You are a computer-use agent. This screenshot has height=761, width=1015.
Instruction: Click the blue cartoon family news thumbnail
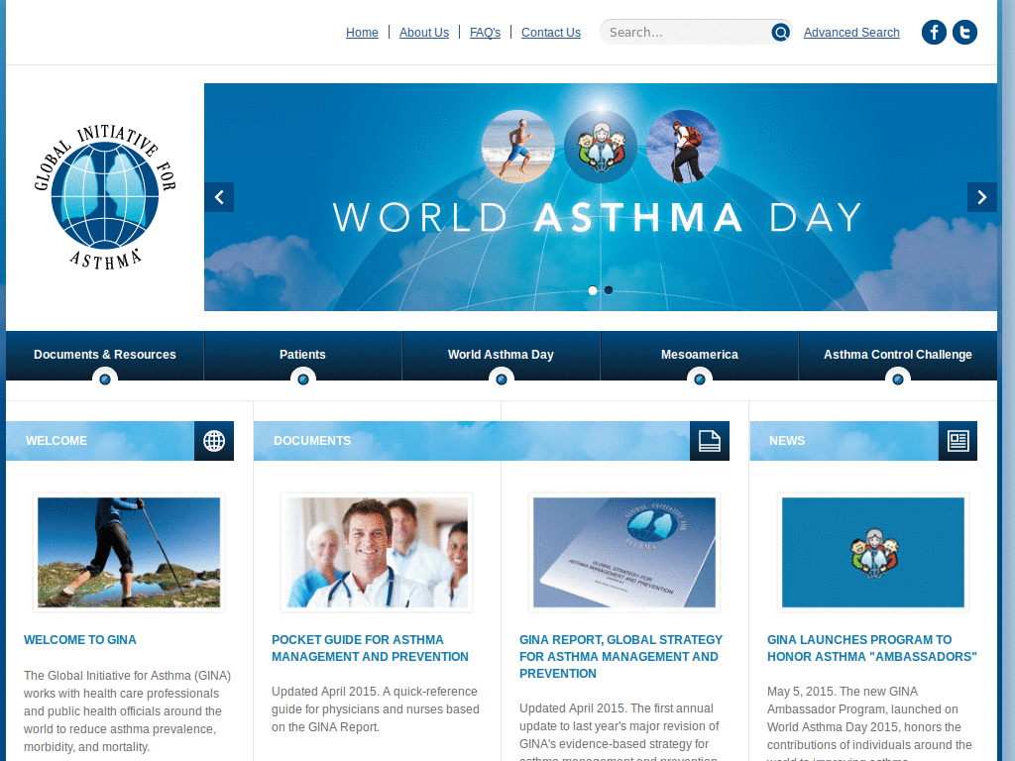click(x=872, y=553)
